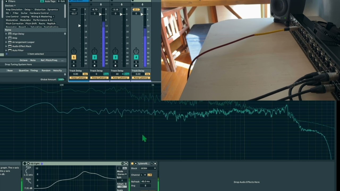Image resolution: width=340 pixels, height=191 pixels.
Task: Adjust track 4 pan knob
Action: click(x=136, y=51)
